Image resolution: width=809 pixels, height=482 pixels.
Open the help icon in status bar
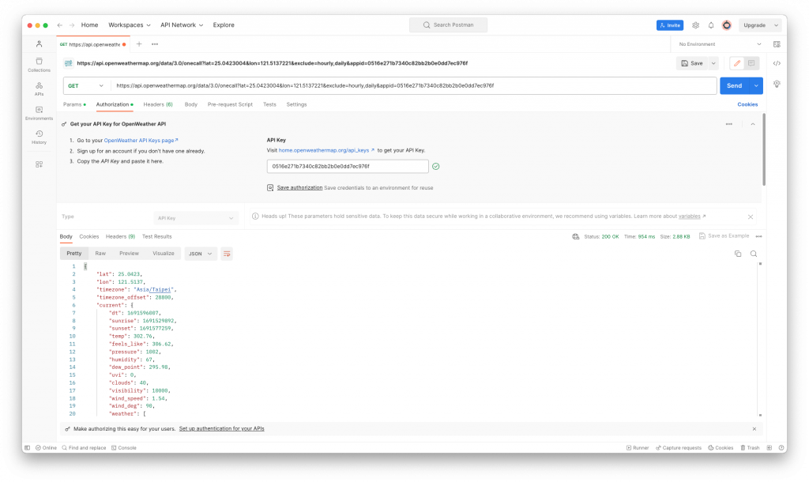(781, 448)
